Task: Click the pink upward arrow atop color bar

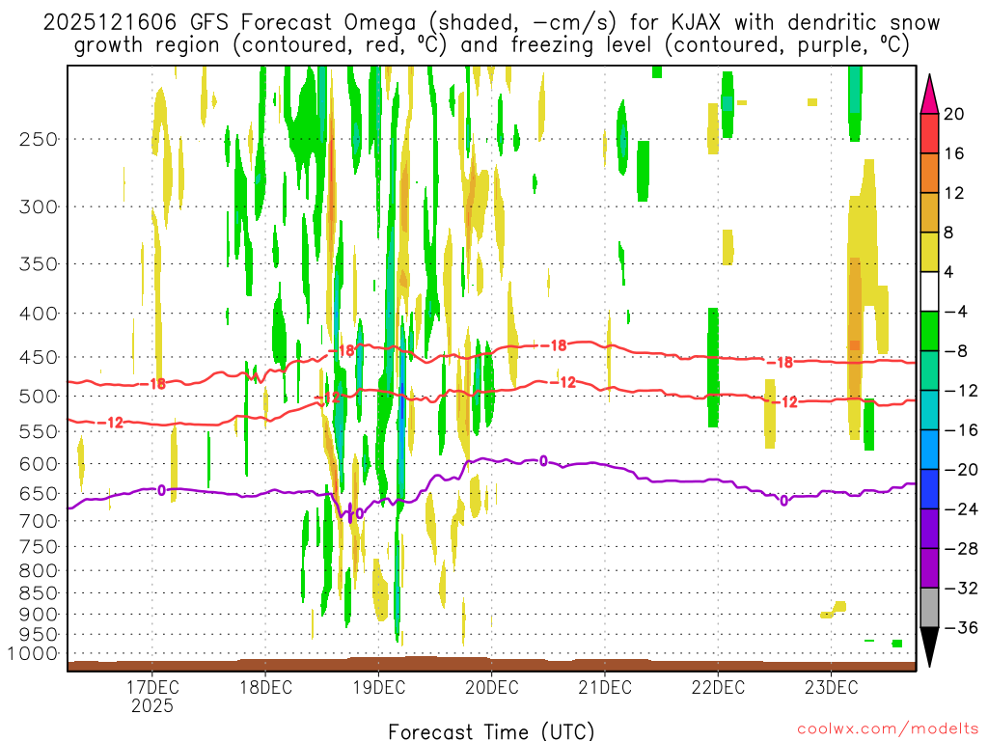Action: (929, 95)
